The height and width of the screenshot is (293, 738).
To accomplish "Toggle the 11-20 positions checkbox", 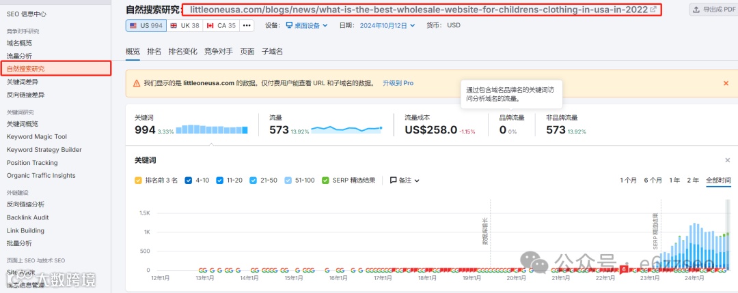I will (220, 181).
